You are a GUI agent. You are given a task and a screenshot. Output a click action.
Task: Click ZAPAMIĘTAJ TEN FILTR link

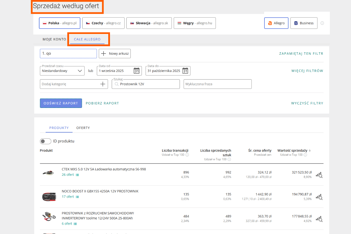point(301,54)
